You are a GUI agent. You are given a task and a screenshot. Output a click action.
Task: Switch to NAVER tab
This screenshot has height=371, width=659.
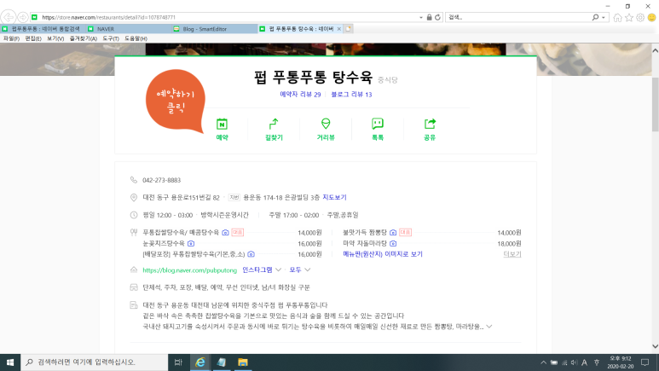coord(129,29)
